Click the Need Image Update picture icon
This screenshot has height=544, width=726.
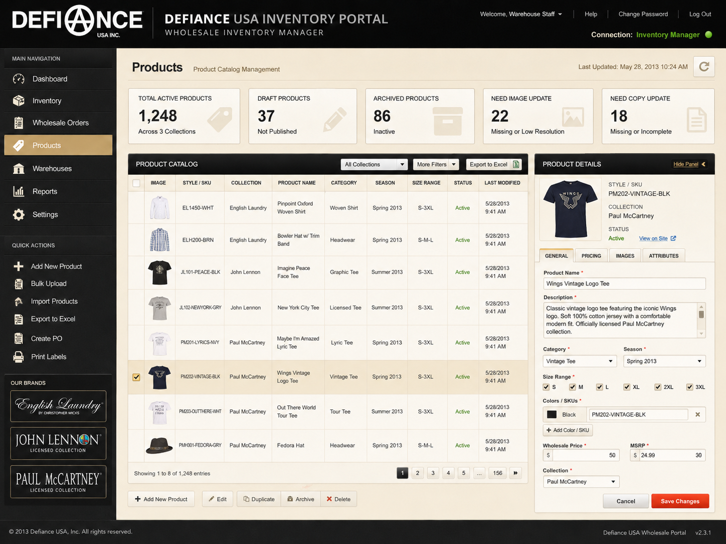573,117
